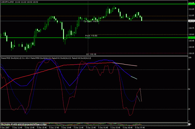Click the 6 Dec 03:45 time label
195x129 pixels.
point(115,128)
